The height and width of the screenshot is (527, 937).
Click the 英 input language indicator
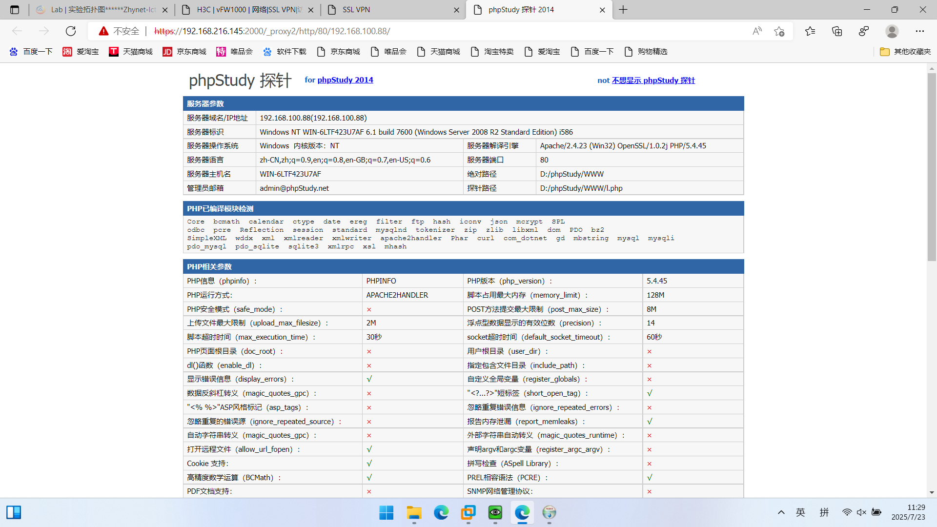pos(801,512)
